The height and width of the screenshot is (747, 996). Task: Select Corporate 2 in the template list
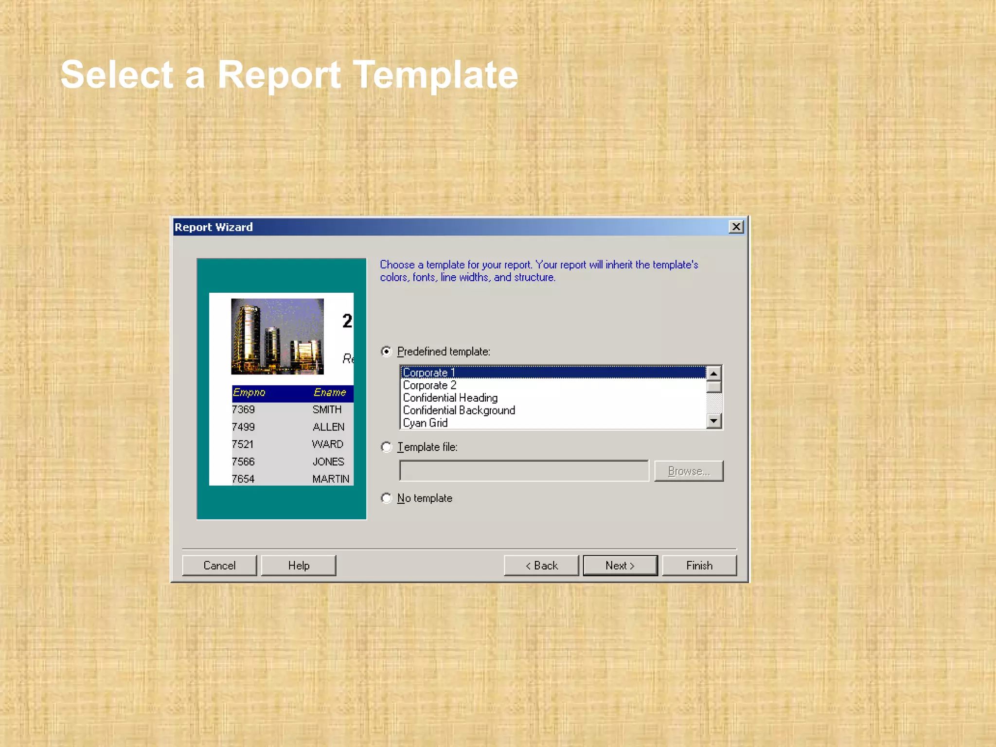pyautogui.click(x=553, y=385)
